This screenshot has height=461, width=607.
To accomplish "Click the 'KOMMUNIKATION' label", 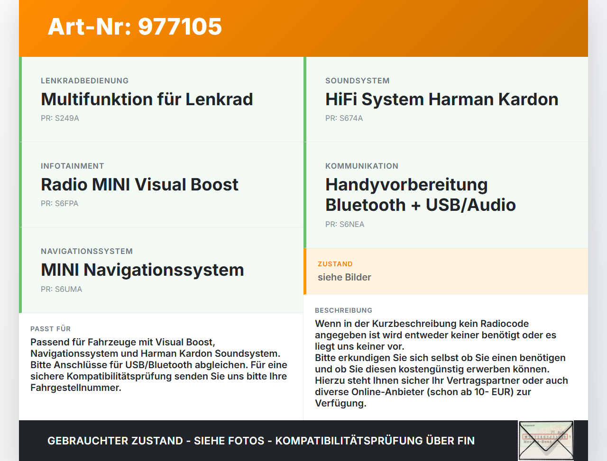I will click(362, 166).
